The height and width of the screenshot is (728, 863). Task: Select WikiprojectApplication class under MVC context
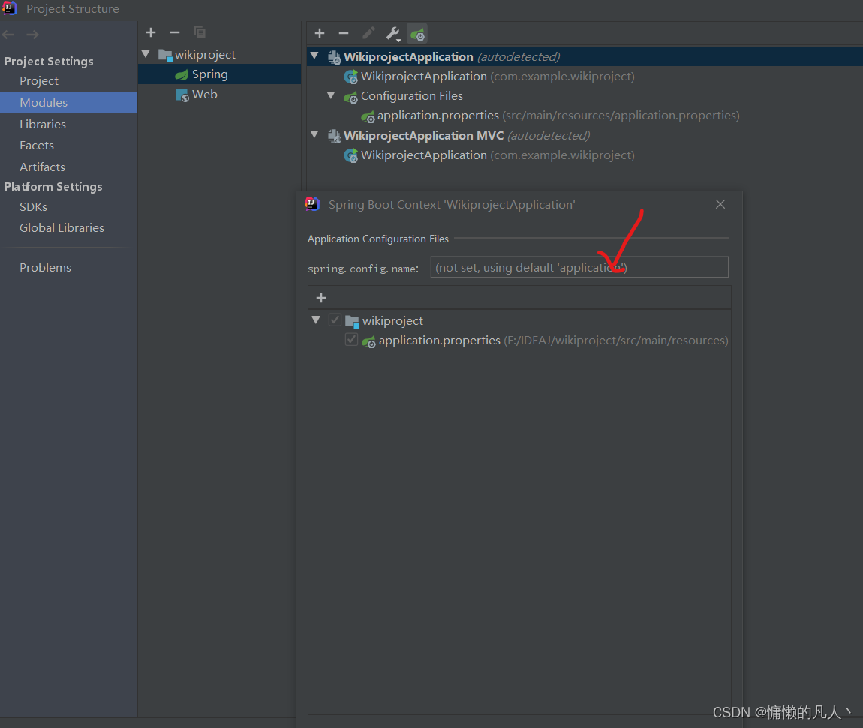[585, 155]
